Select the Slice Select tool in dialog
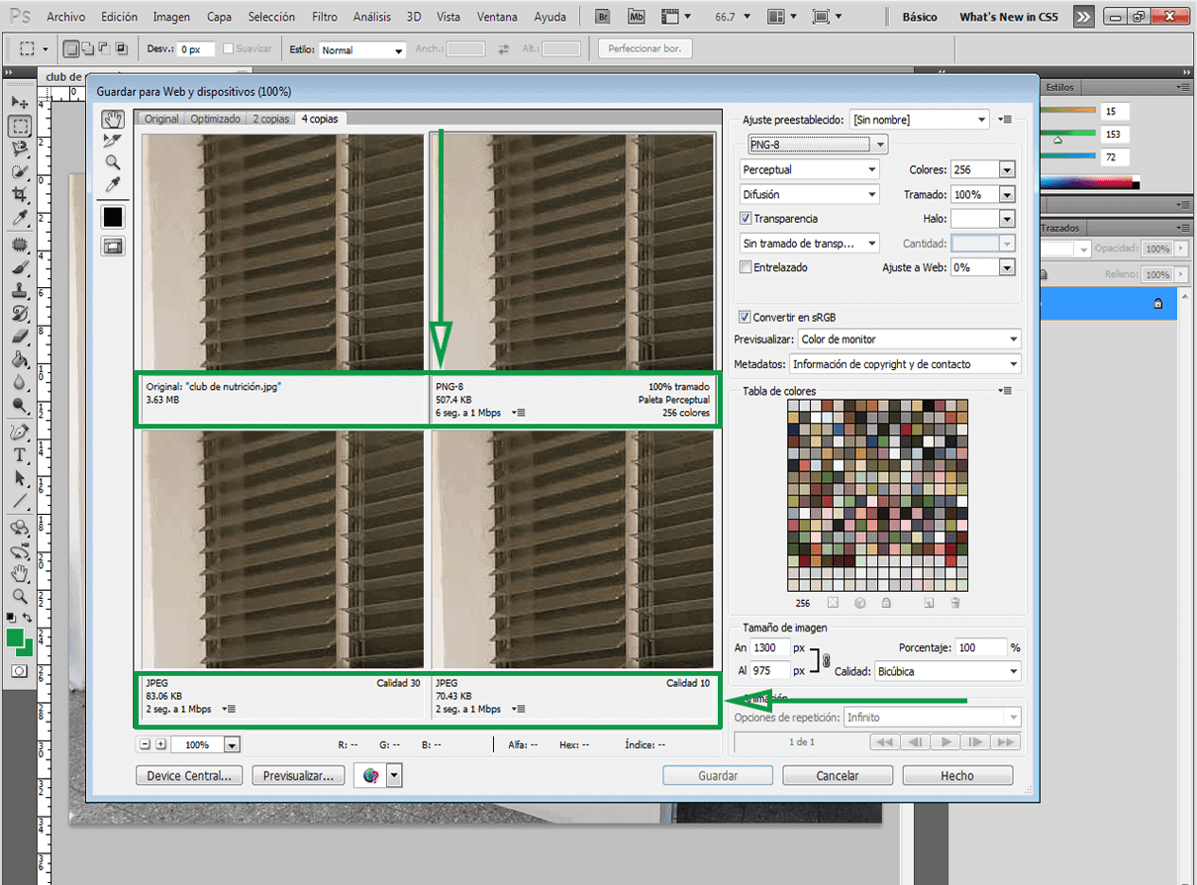 113,141
